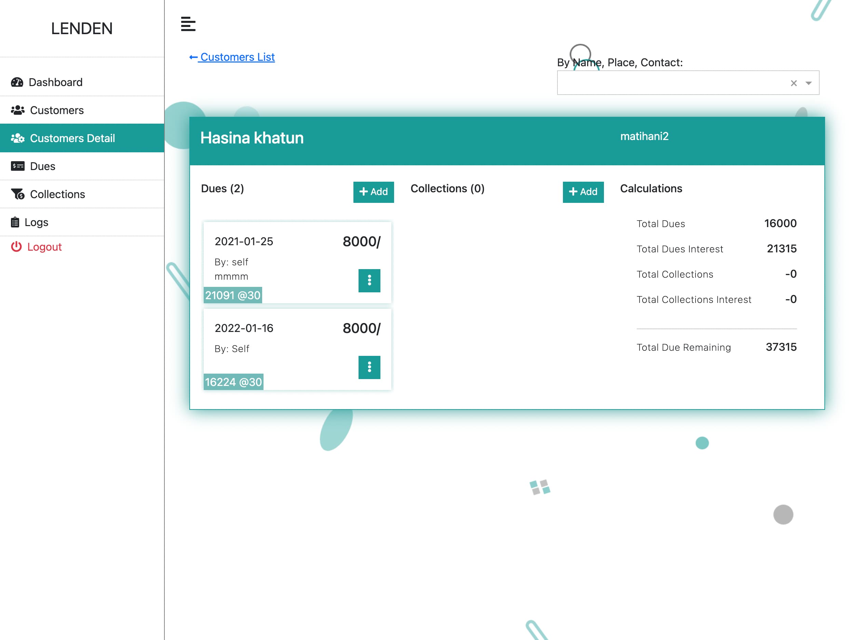Clear the search field with X
849x640 pixels.
pos(793,83)
